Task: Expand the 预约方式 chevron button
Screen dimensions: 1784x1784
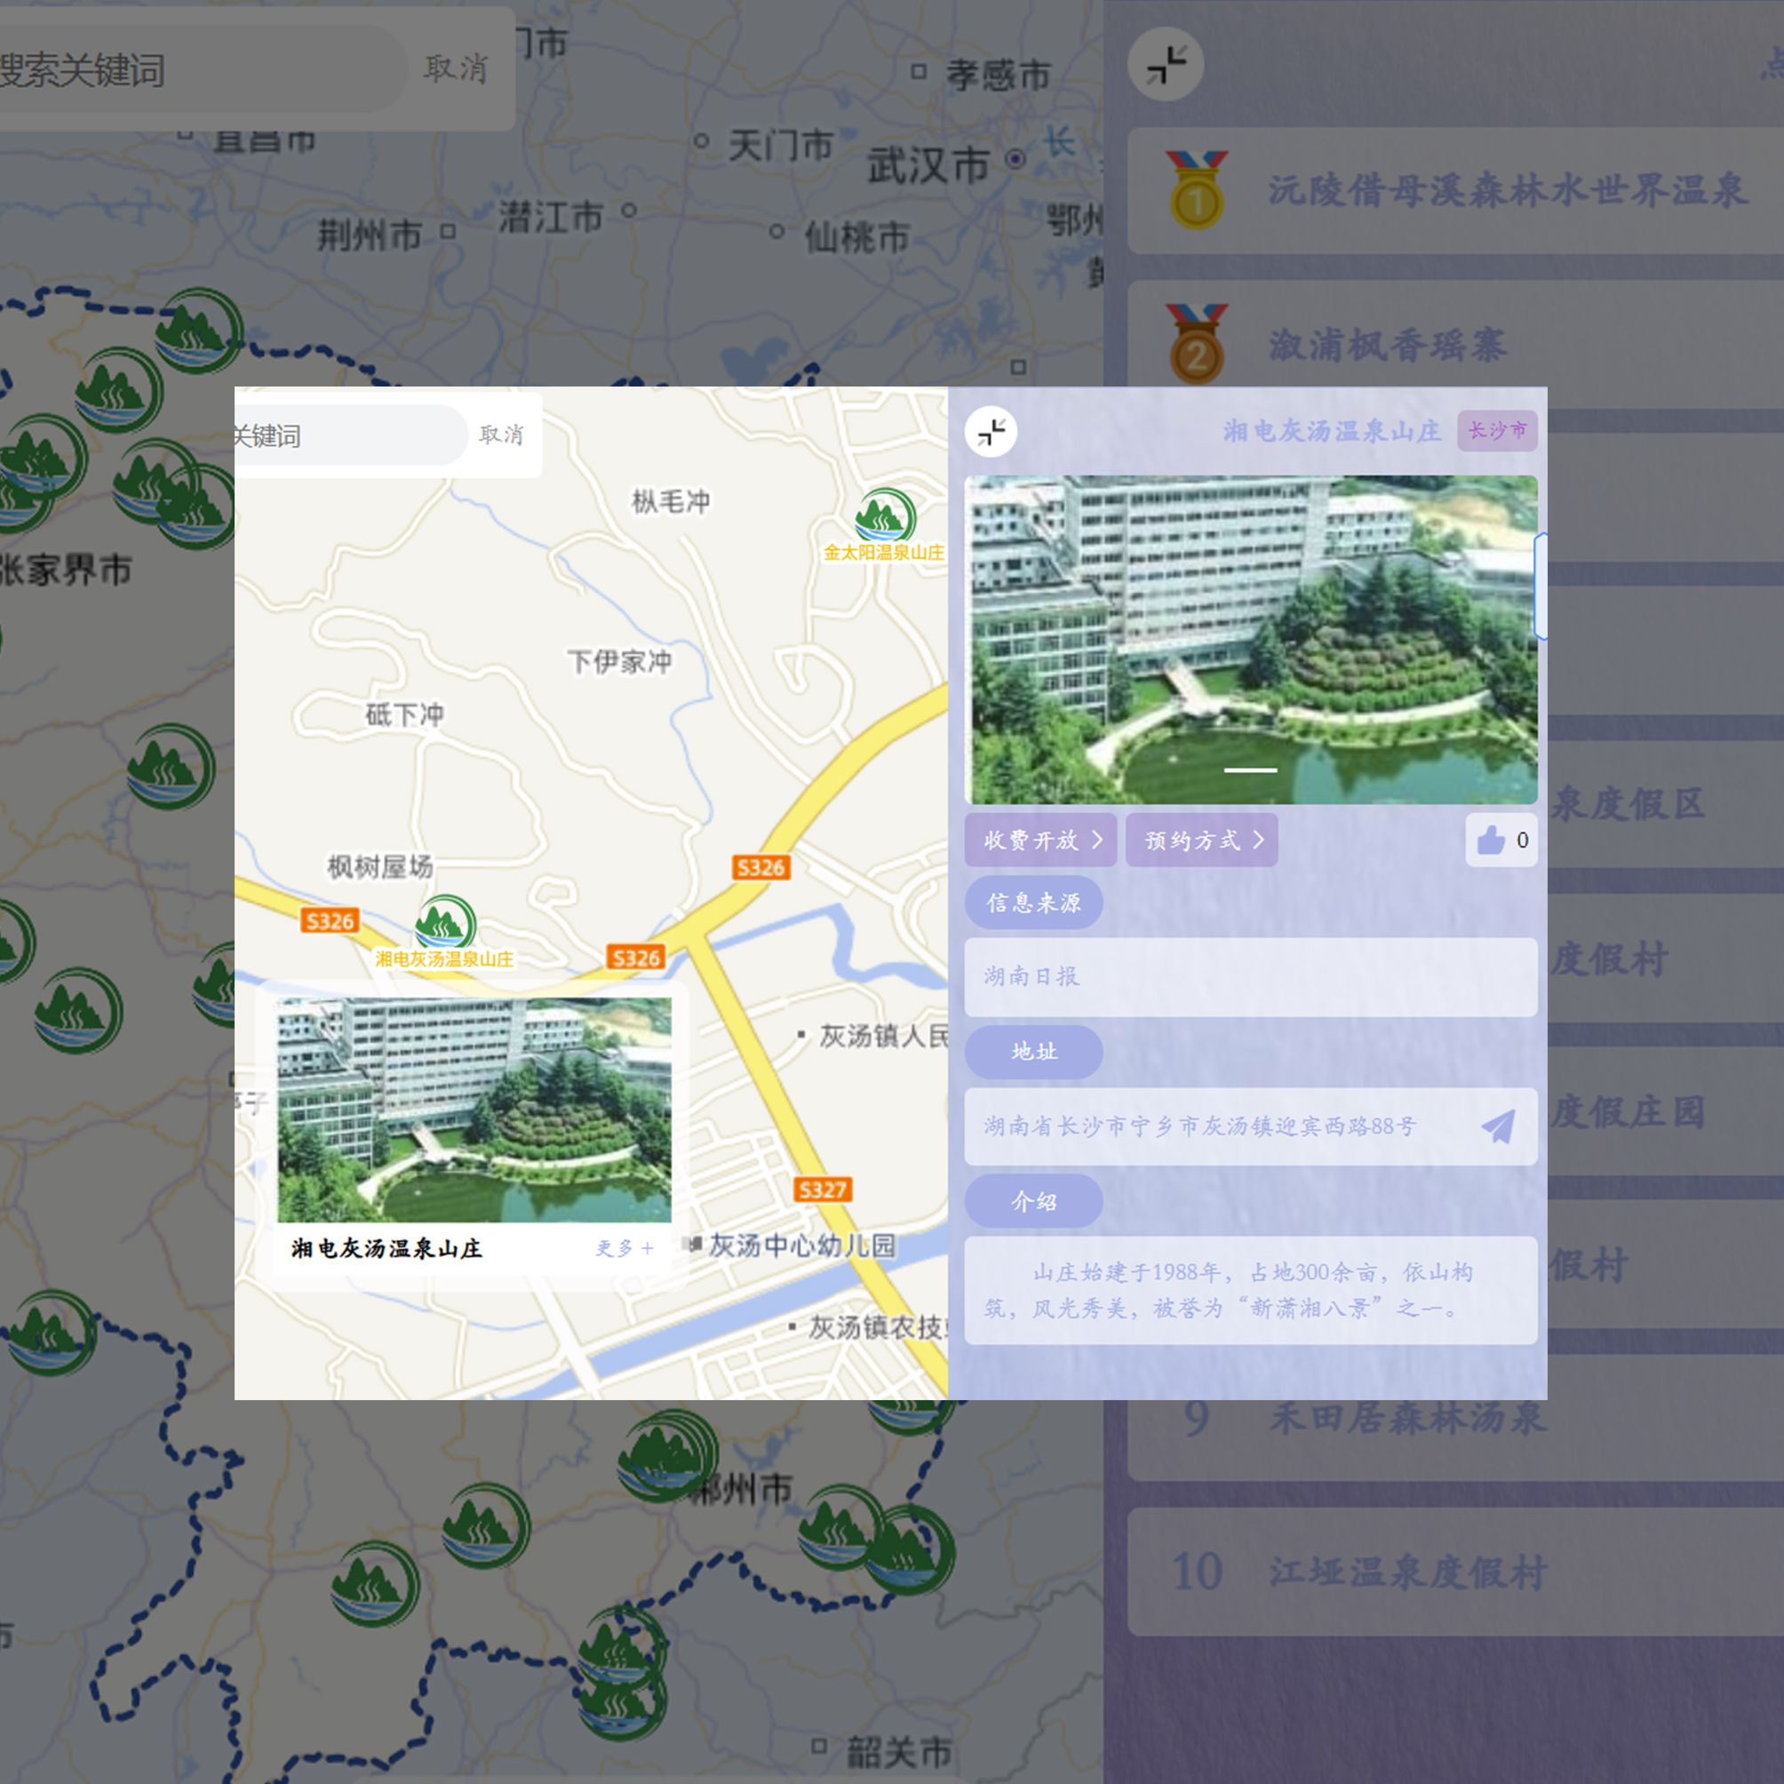Action: pyautogui.click(x=1201, y=840)
